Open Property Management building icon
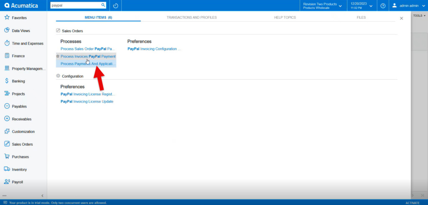Screen dimensions: 428x205 point(7,68)
